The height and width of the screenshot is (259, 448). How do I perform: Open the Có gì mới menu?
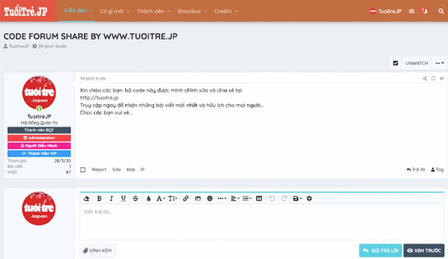[112, 11]
